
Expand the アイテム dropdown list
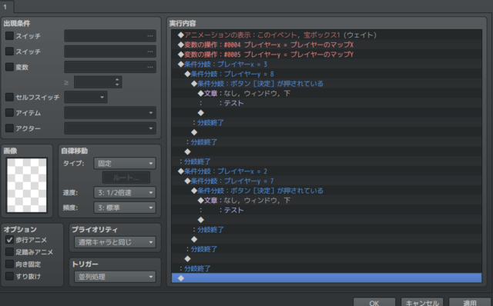(110, 113)
